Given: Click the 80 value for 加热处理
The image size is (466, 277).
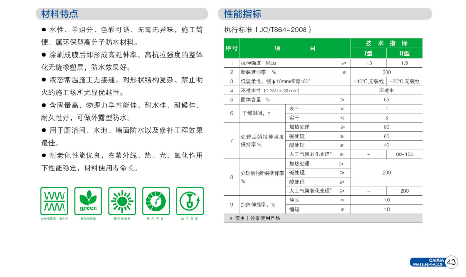Looking at the screenshot, I should 386,127.
